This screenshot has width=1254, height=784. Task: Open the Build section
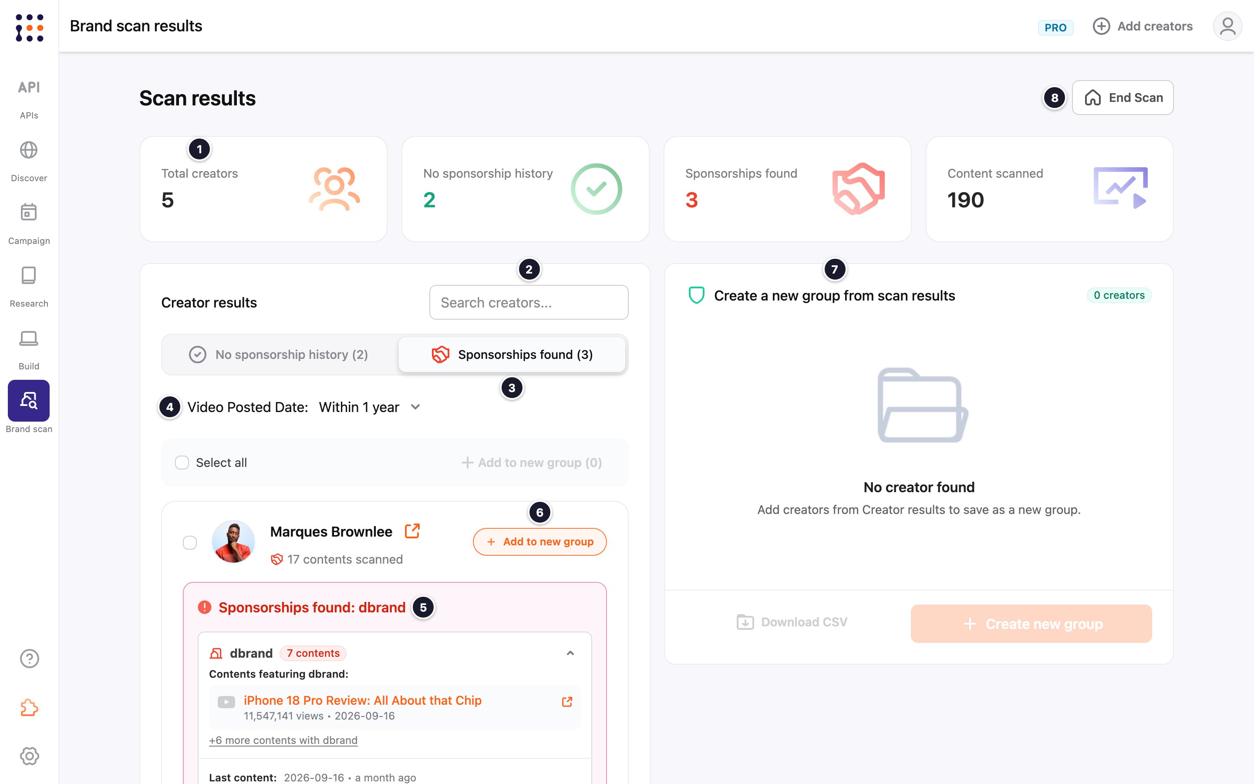tap(29, 349)
